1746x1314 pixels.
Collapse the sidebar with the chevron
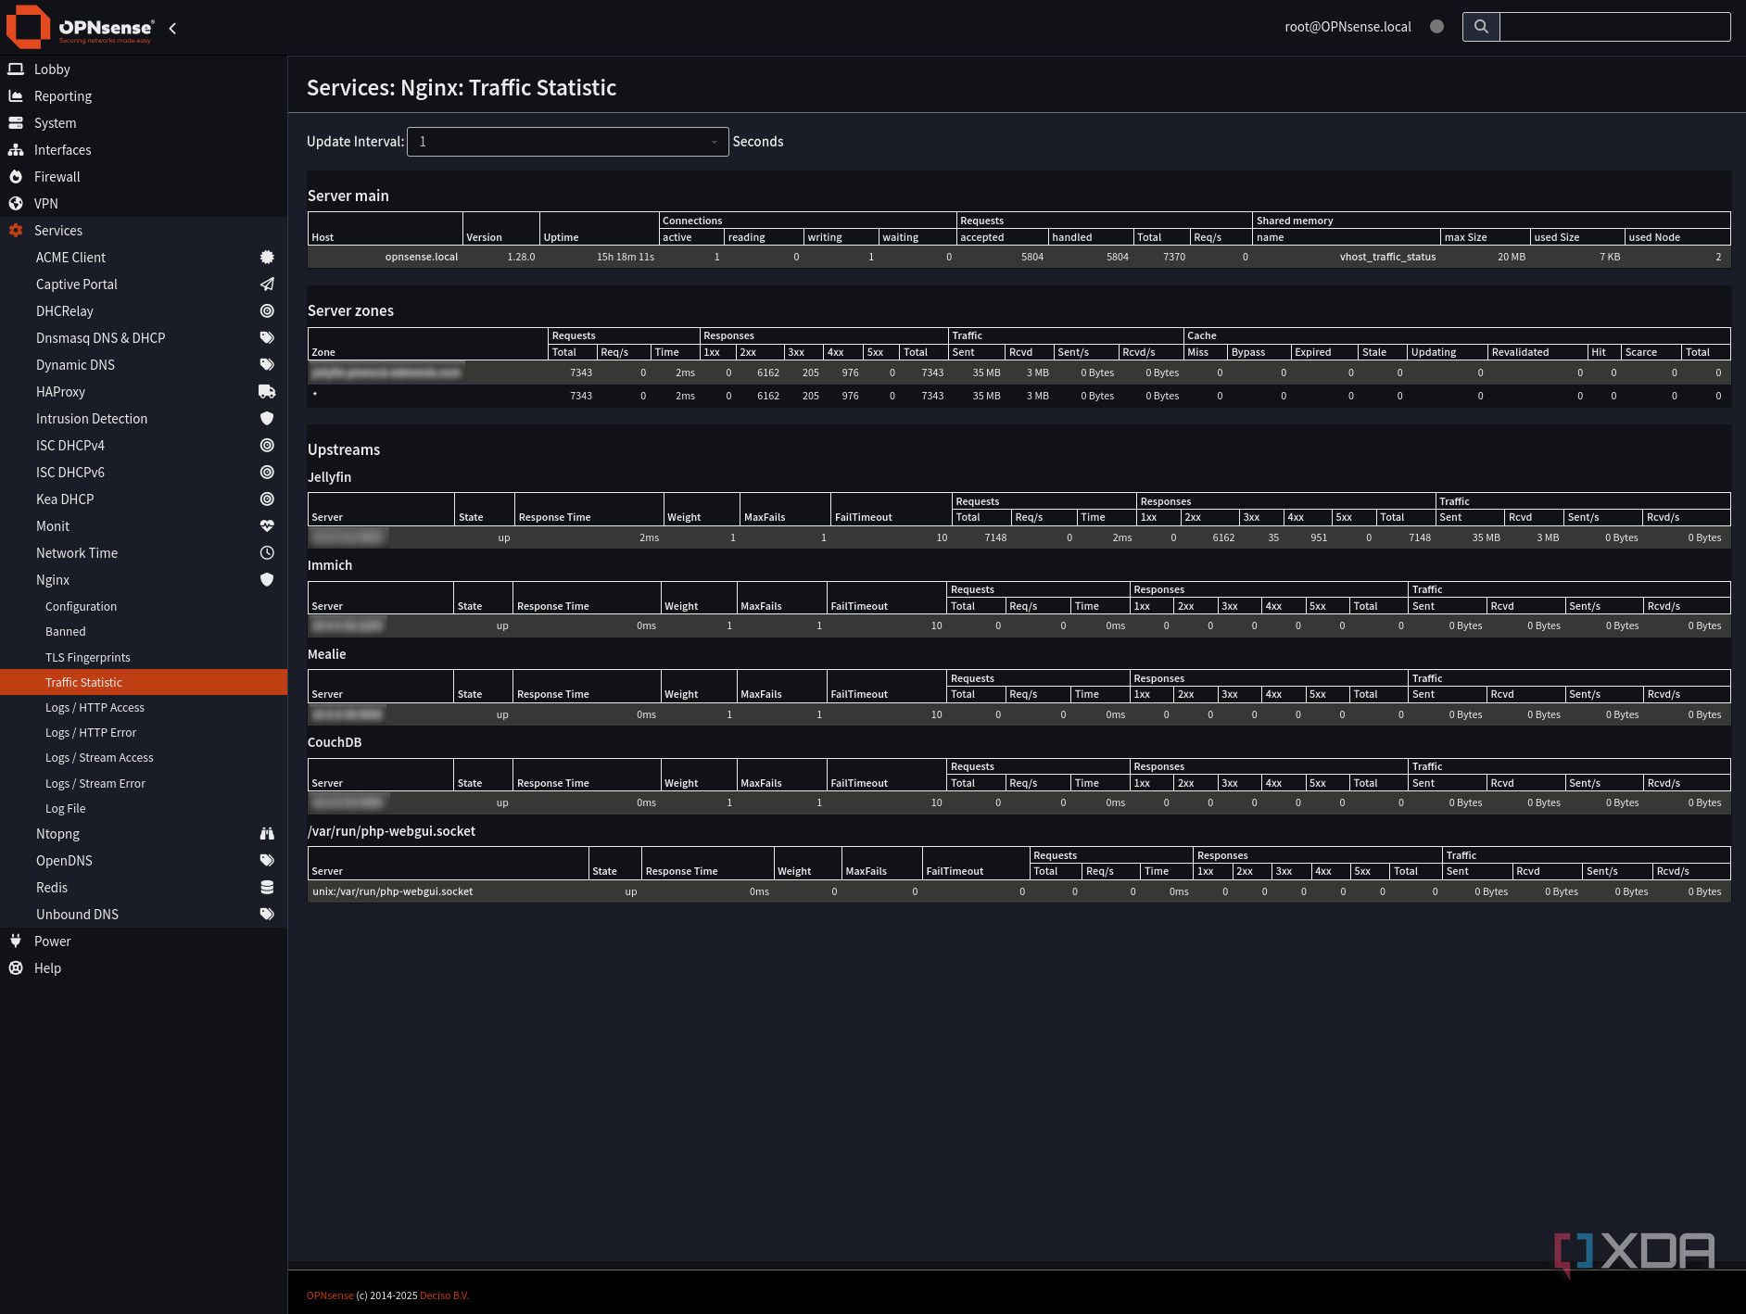[x=172, y=29]
